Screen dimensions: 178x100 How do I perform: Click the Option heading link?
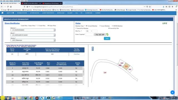point(78,23)
